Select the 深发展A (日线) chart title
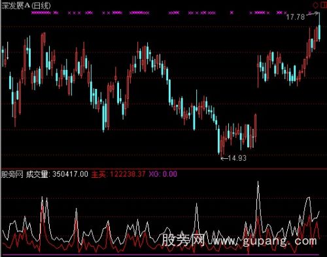Viewport: 327px width, 257px height. [x=26, y=6]
